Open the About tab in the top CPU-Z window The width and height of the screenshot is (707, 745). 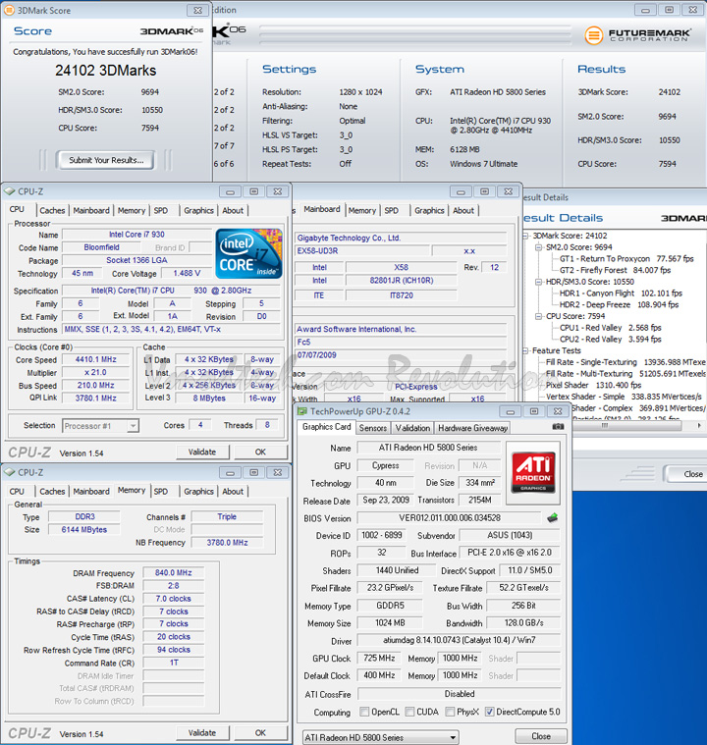tap(233, 210)
